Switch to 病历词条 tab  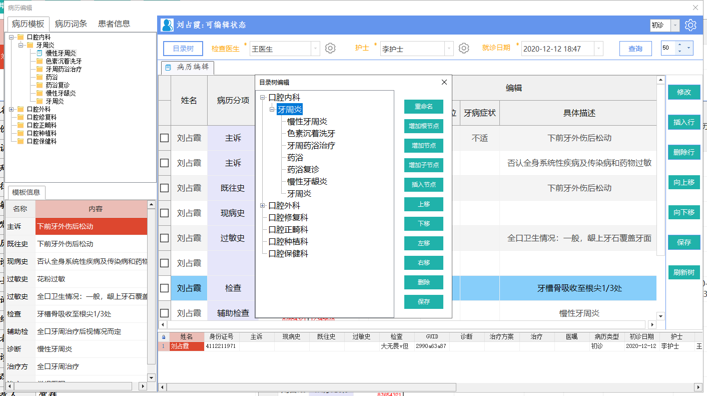click(71, 24)
